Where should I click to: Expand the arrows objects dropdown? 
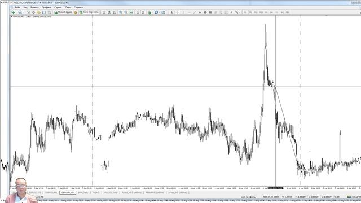coord(240,12)
